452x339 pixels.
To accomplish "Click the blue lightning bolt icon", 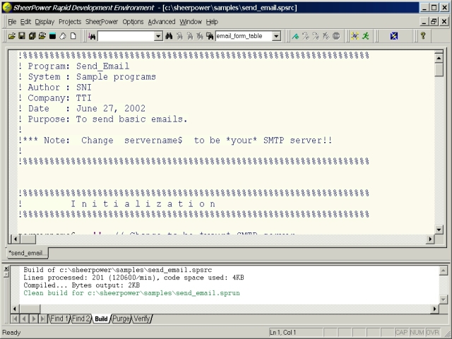I will 394,36.
